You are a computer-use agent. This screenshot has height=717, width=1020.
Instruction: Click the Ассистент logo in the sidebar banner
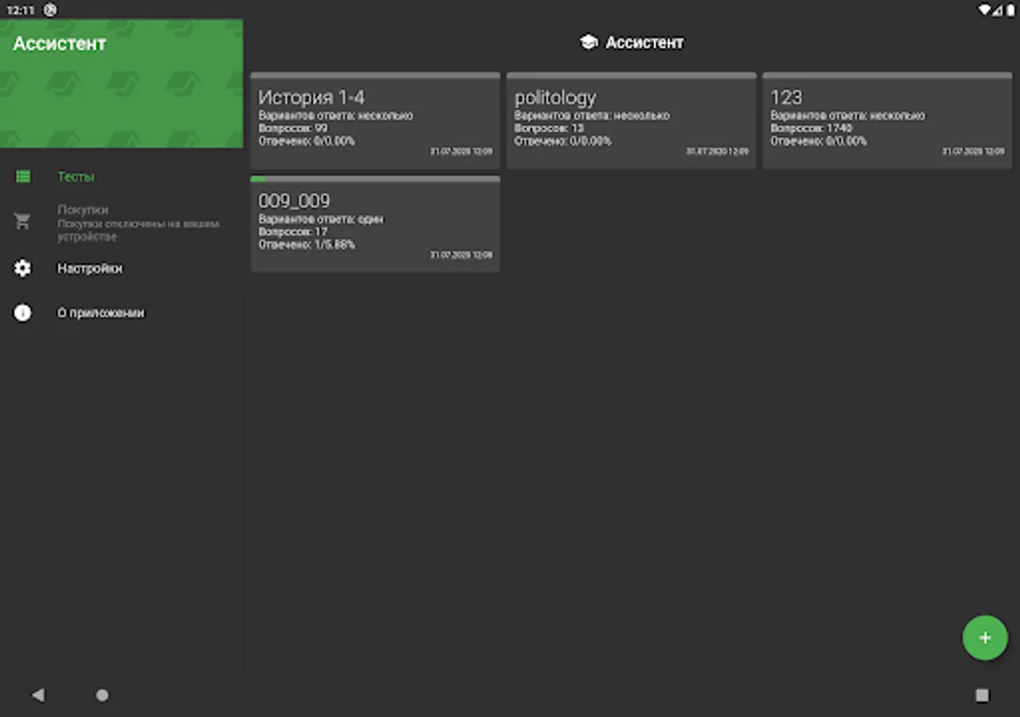coord(59,44)
